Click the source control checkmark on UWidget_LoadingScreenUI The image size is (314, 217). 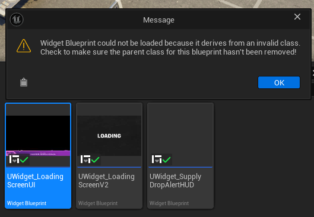(x=24, y=159)
